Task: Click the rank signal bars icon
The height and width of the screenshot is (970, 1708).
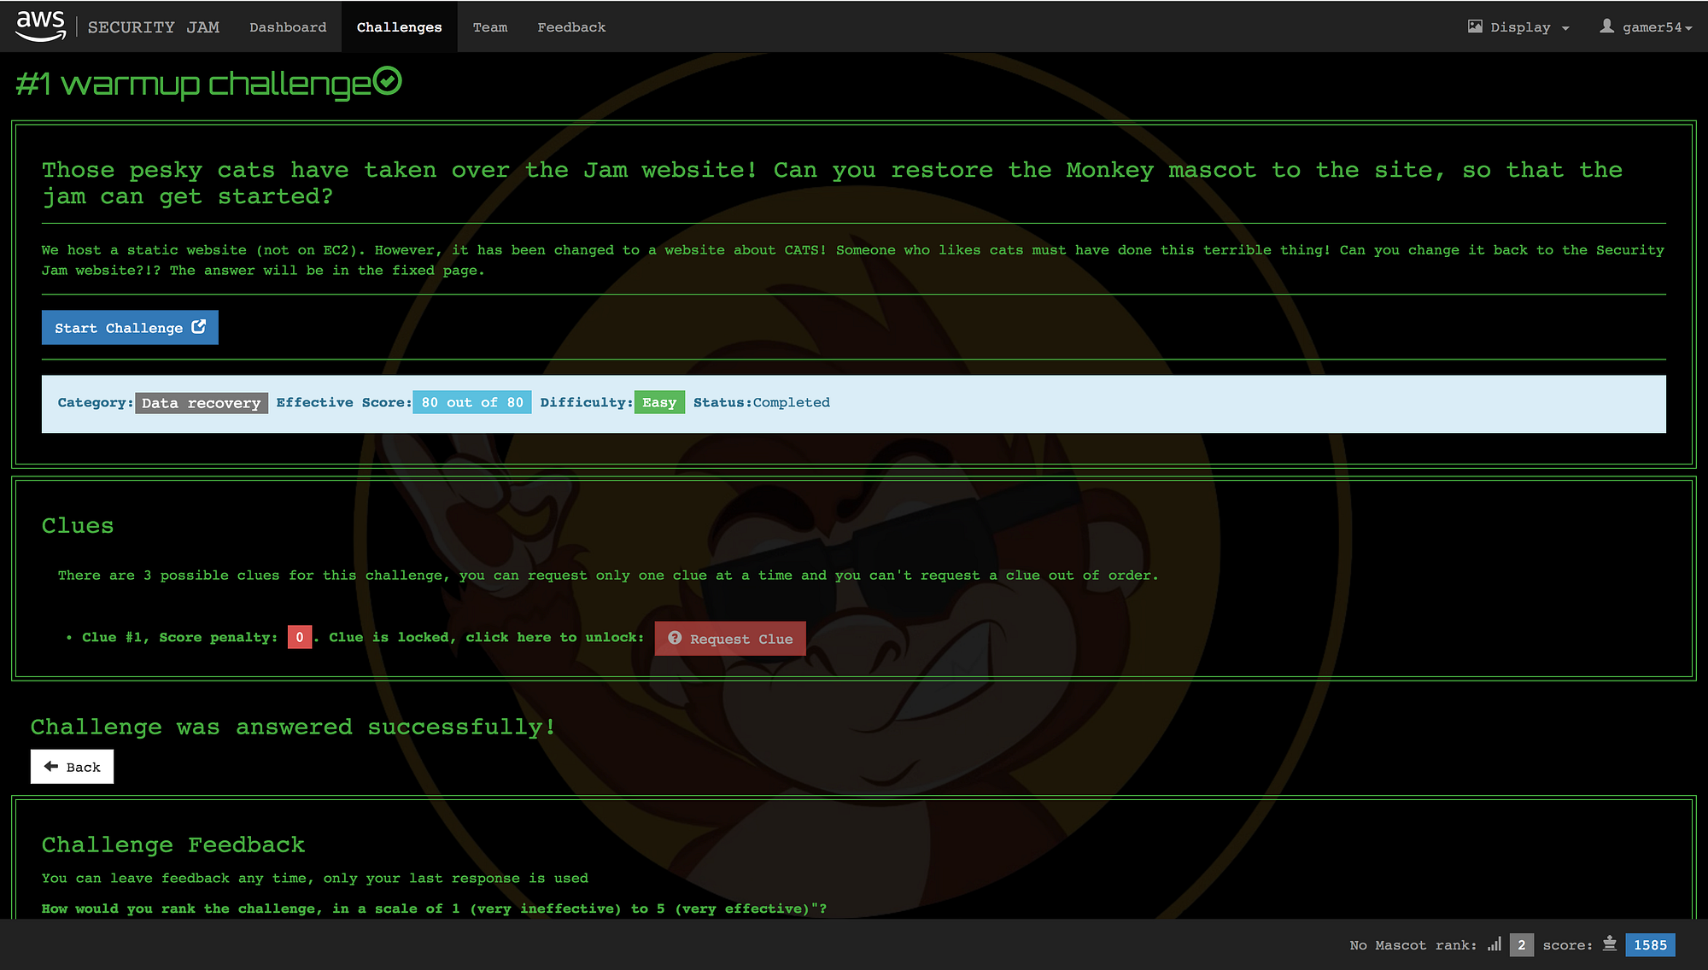Action: (1494, 944)
